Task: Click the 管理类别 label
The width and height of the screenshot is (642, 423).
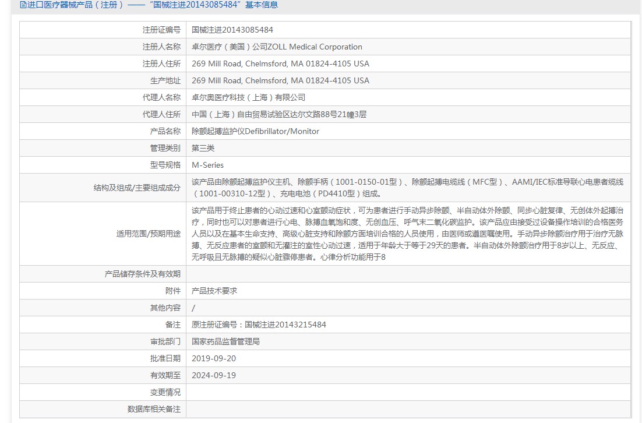Action: click(165, 148)
